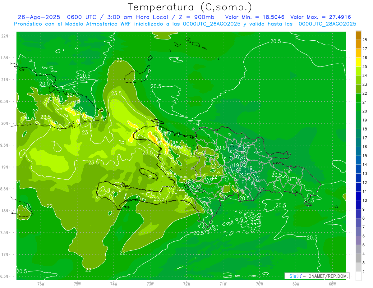Click the number 28 on the color scale

coord(365,40)
